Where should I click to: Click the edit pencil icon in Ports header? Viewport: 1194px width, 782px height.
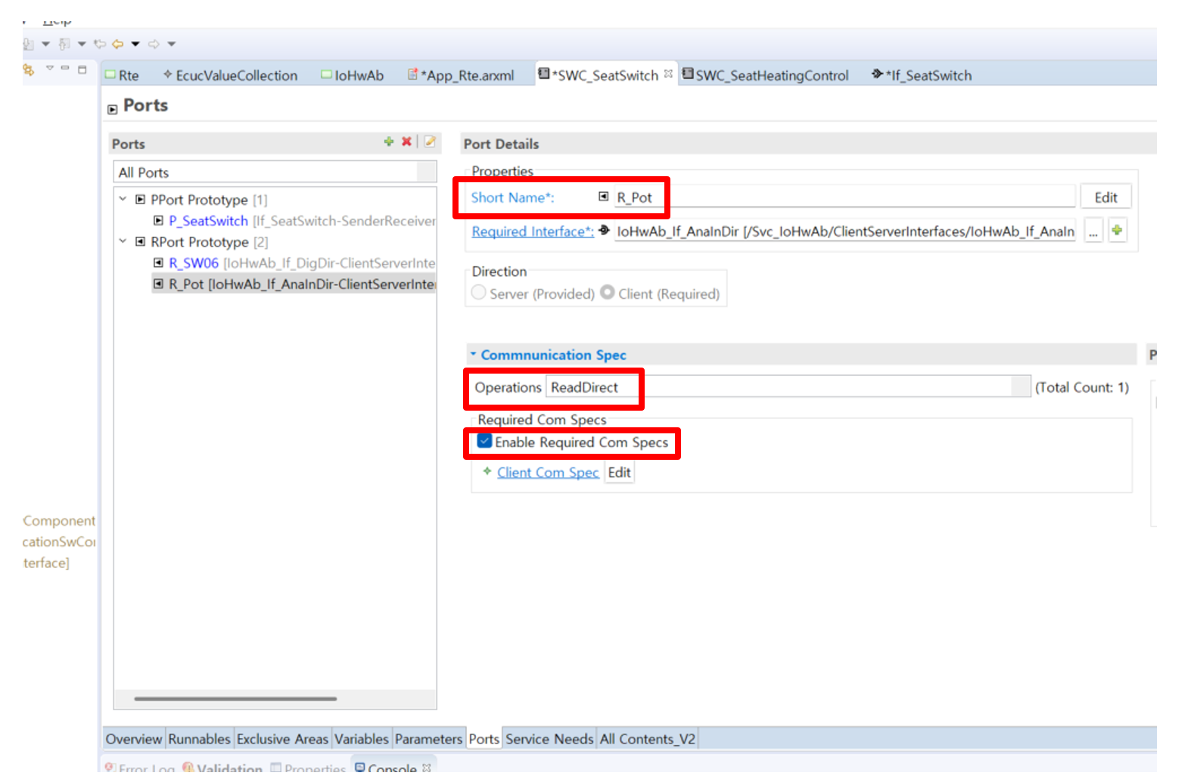430,141
